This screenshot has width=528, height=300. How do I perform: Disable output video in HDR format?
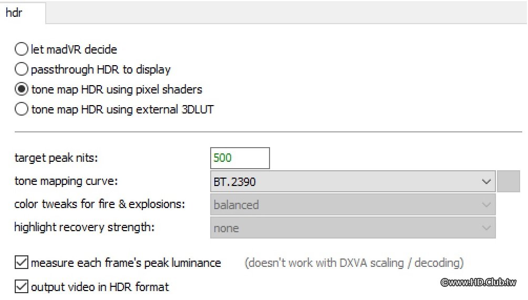[x=22, y=287]
